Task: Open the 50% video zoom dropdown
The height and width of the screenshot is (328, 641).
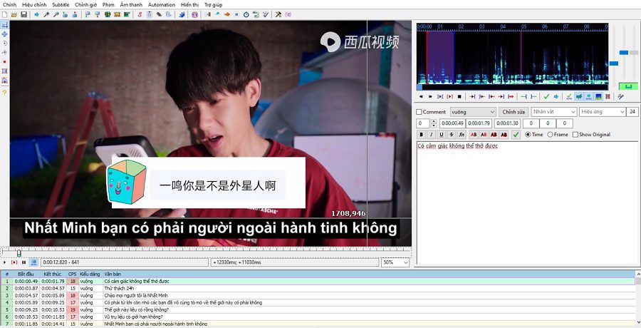Action: click(405, 262)
